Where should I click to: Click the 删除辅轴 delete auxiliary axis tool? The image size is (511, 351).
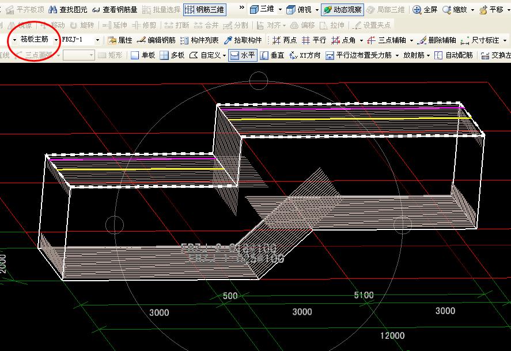click(x=436, y=40)
